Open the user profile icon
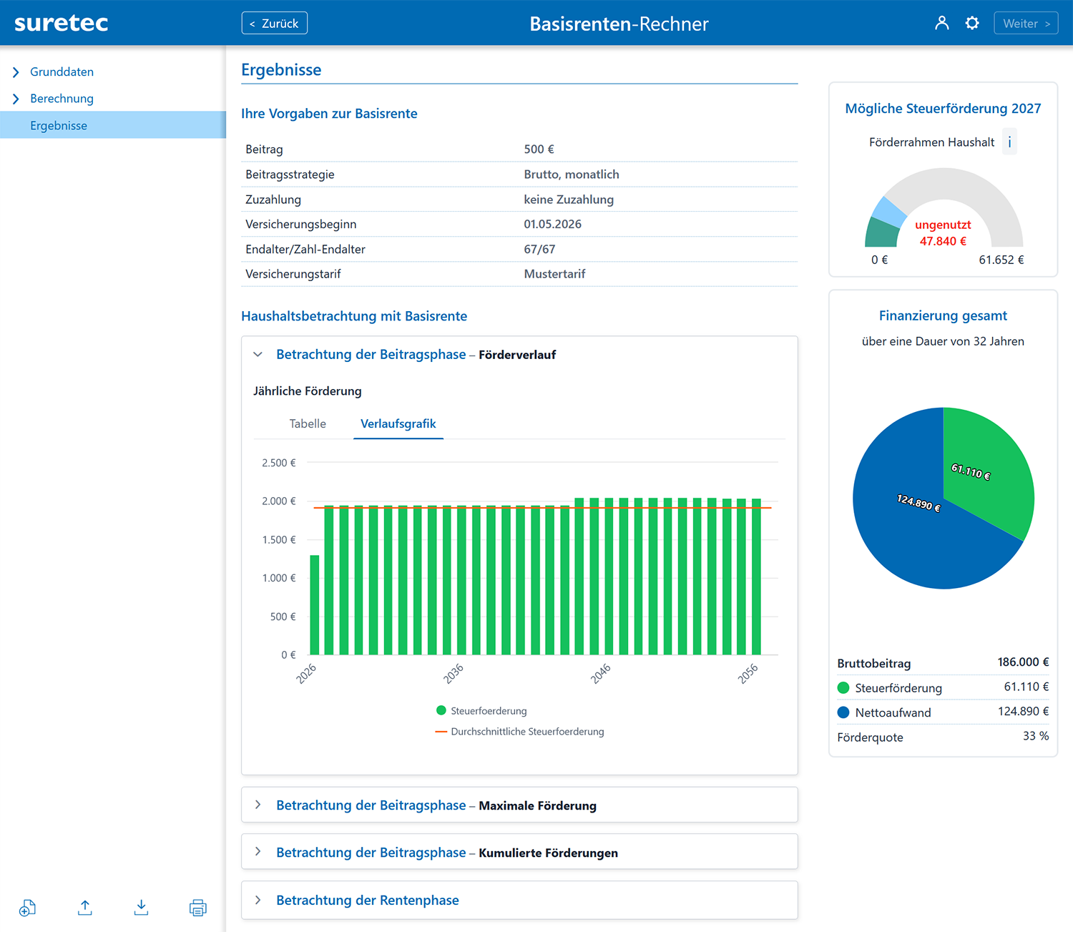Image resolution: width=1073 pixels, height=932 pixels. (941, 23)
